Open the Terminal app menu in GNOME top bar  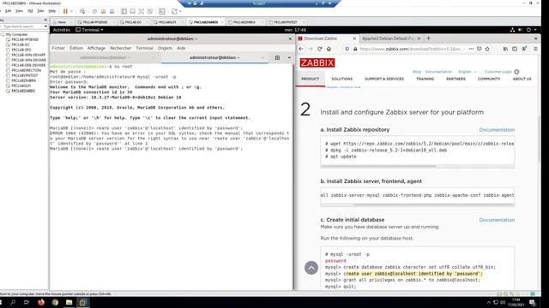(x=89, y=30)
